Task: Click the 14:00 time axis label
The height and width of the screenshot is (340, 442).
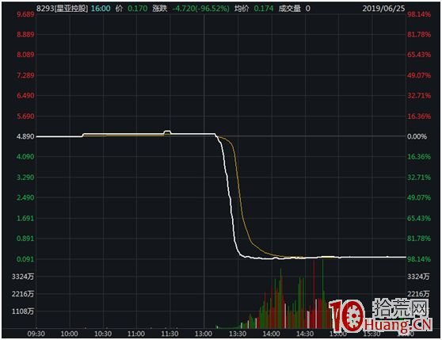Action: coord(271,334)
